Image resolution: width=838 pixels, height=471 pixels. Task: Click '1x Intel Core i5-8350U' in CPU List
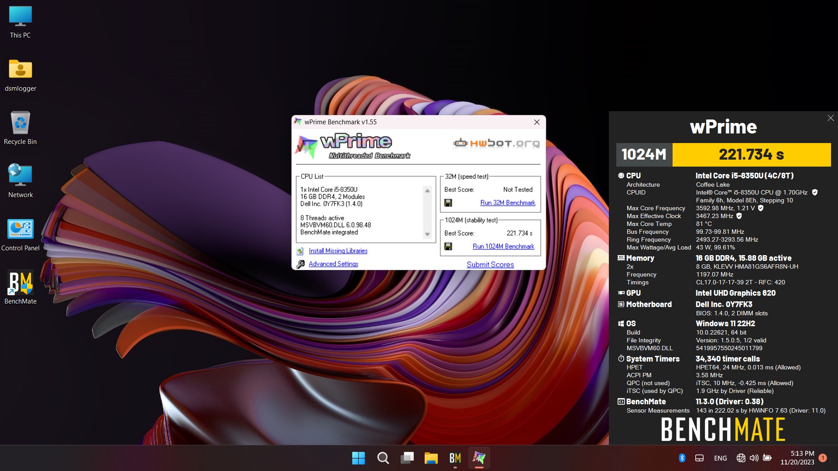329,190
